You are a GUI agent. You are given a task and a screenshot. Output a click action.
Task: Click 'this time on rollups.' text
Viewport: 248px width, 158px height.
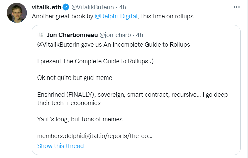tap(168, 16)
